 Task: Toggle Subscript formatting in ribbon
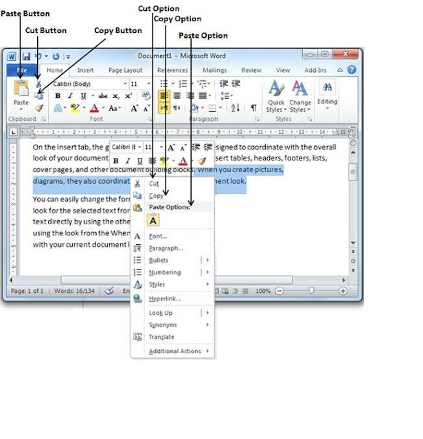pos(116,96)
